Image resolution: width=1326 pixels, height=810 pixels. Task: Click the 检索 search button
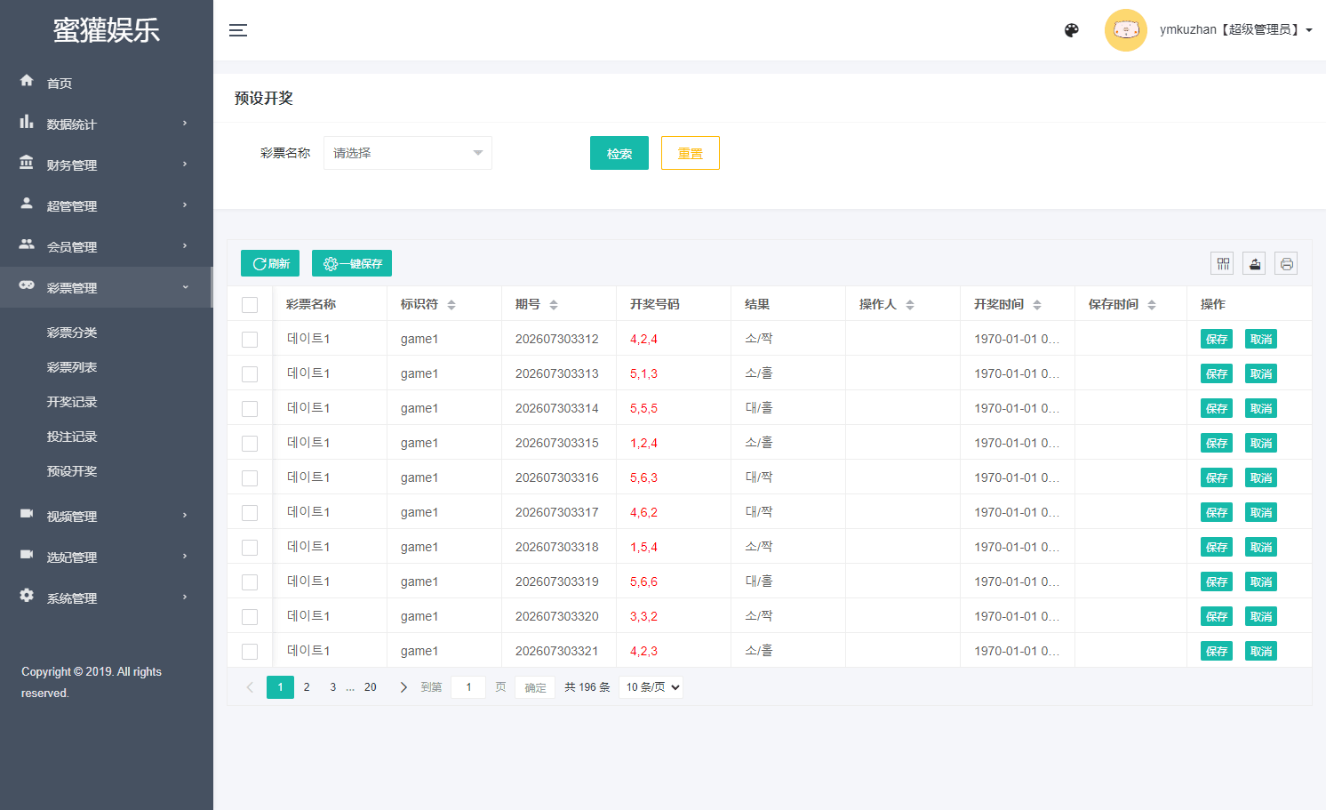point(619,153)
